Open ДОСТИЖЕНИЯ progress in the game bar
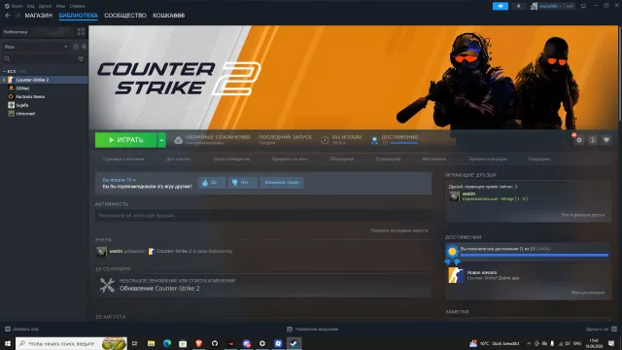This screenshot has height=350, width=622. [396, 140]
